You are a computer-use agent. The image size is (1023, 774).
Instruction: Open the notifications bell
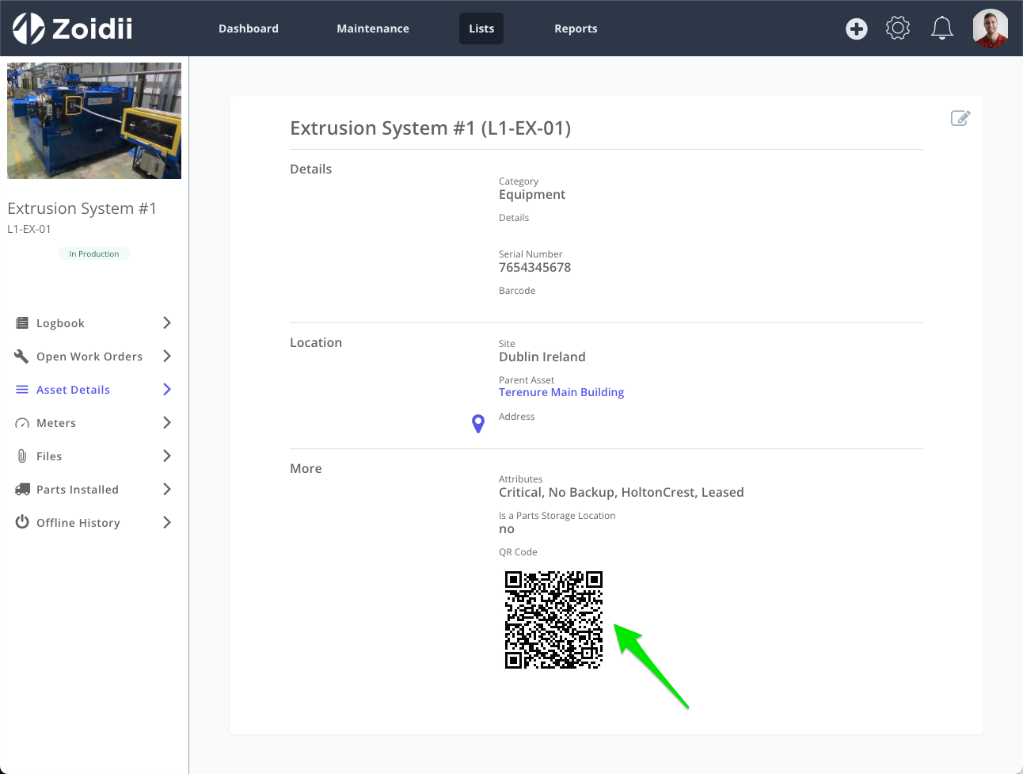(x=941, y=28)
